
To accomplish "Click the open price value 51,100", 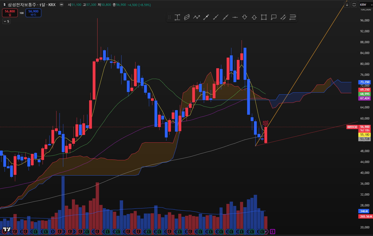I will click(76, 5).
